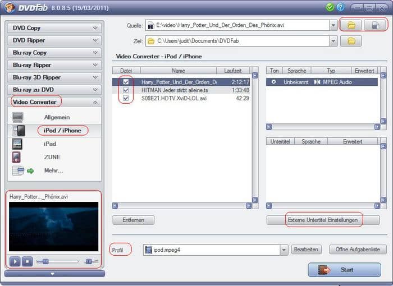This screenshot has height=286, width=393.
Task: Uncheck the Harry_Potter_Und_Der_Orden file checkbox
Action: [x=126, y=82]
